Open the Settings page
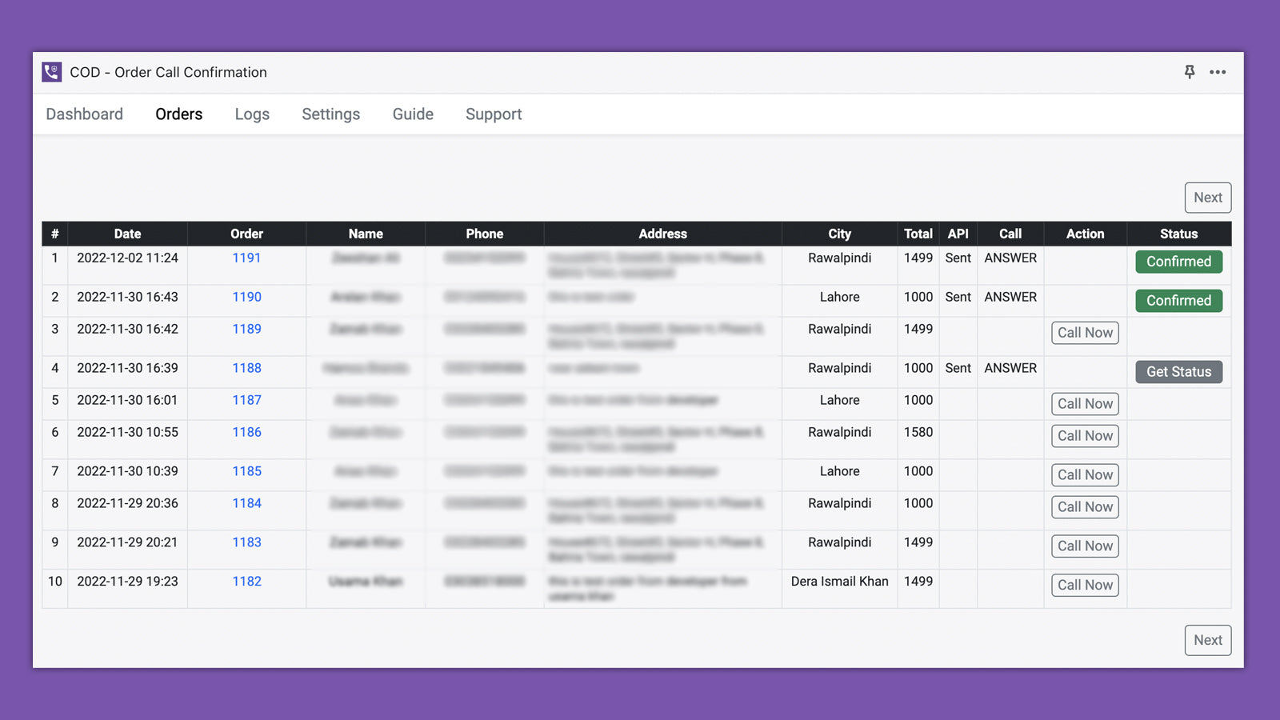1280x720 pixels. coord(331,114)
